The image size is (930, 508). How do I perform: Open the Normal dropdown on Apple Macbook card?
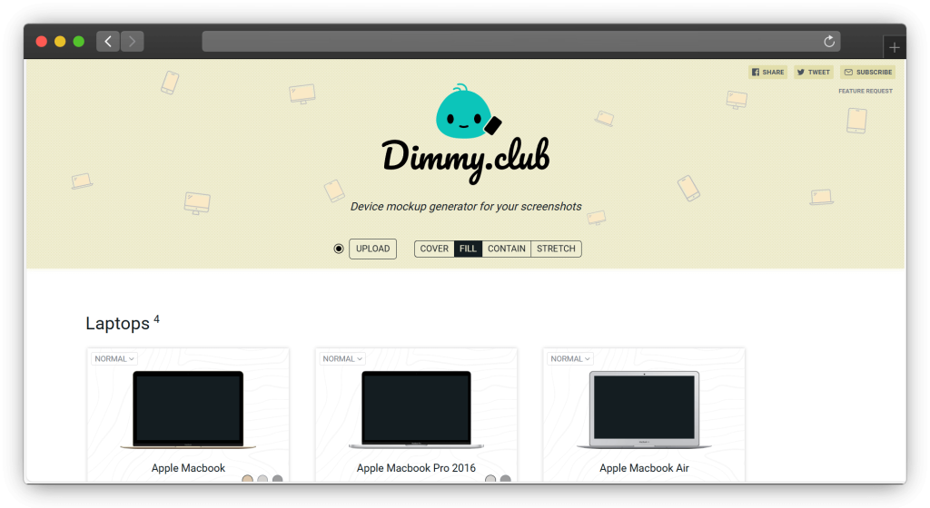[114, 359]
